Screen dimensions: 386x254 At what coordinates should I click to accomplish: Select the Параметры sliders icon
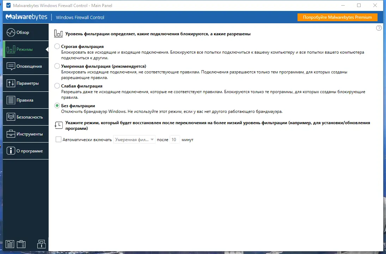pyautogui.click(x=11, y=83)
